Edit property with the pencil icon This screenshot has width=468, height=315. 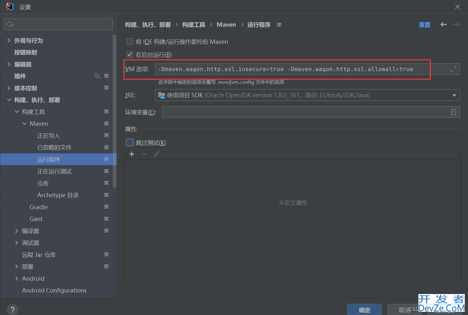157,154
